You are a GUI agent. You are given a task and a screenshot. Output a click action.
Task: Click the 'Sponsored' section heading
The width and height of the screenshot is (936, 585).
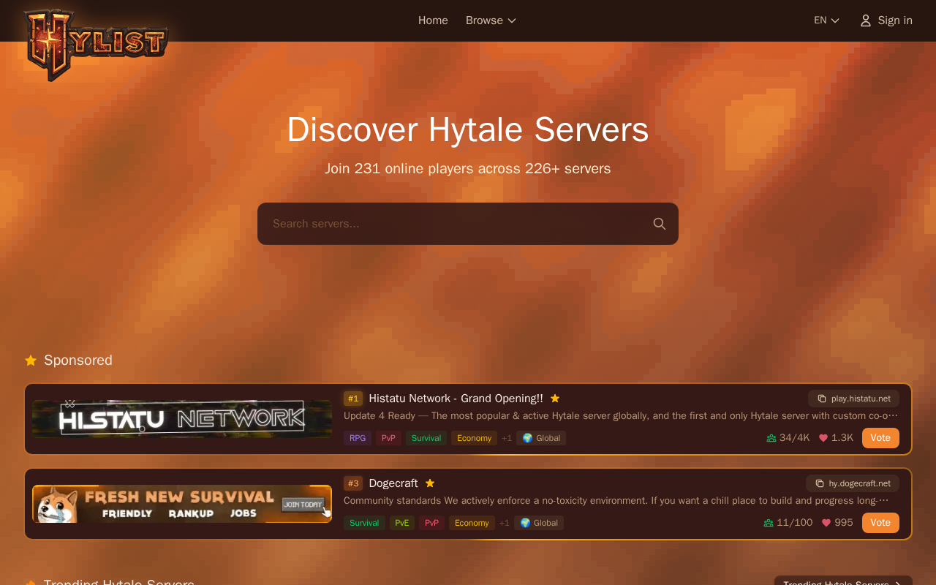click(x=78, y=361)
